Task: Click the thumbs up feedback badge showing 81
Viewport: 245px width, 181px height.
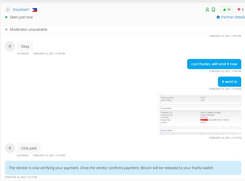Action: [227, 10]
